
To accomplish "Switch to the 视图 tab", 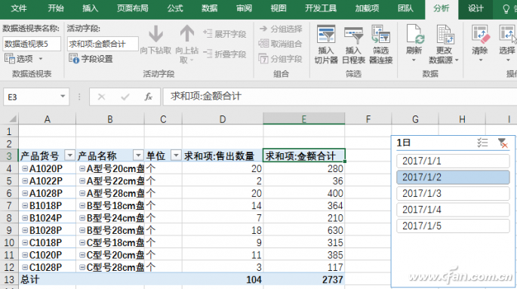I will 279,8.
